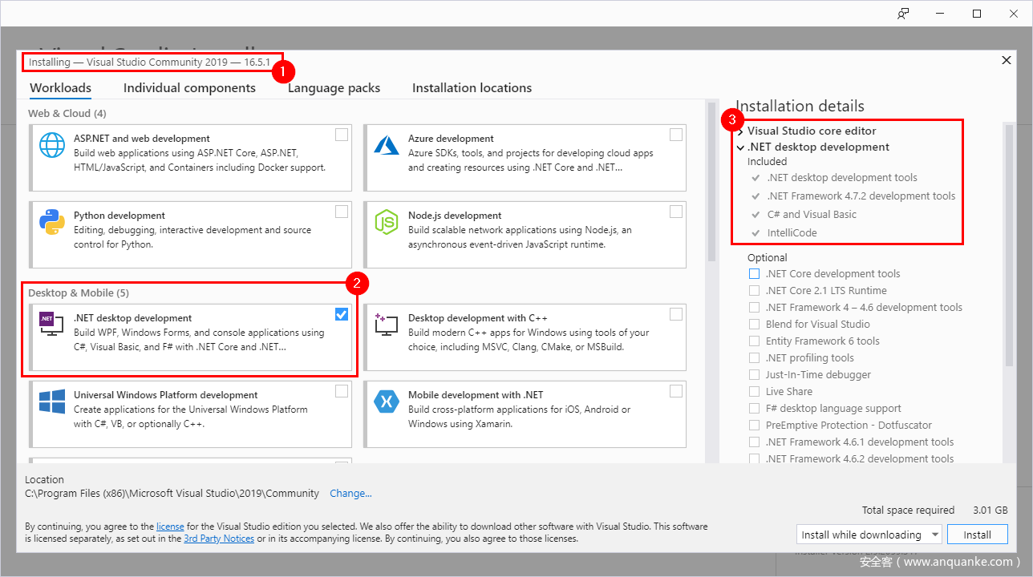Check the Live Share optional component
The height and width of the screenshot is (577, 1033).
coord(754,392)
